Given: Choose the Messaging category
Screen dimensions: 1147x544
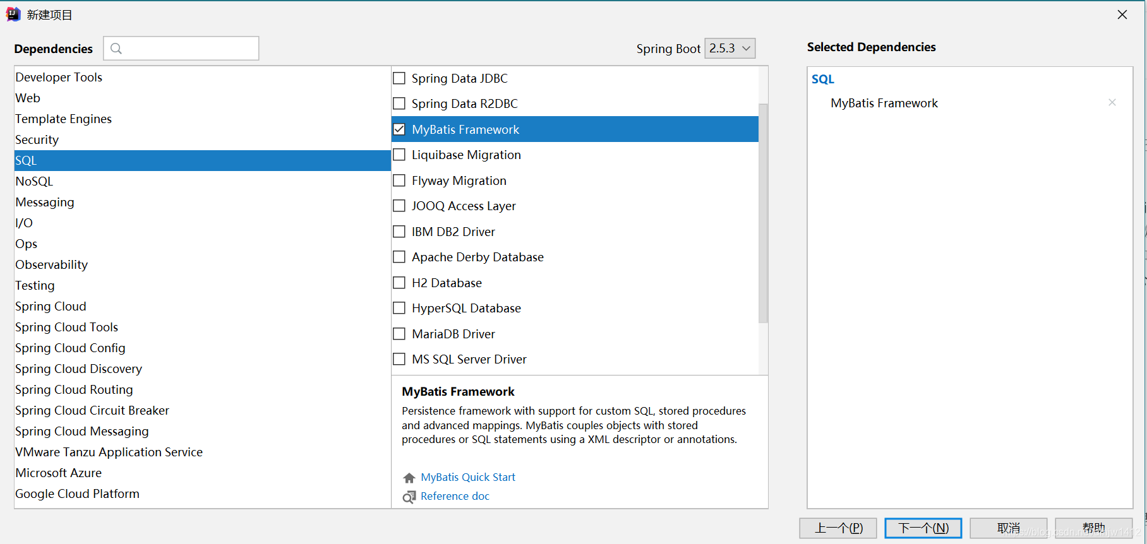Looking at the screenshot, I should click(202, 202).
